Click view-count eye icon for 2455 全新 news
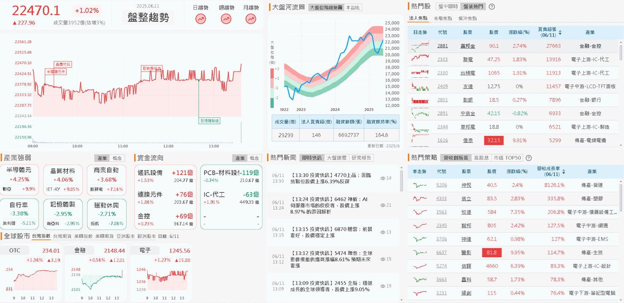 click(x=383, y=286)
